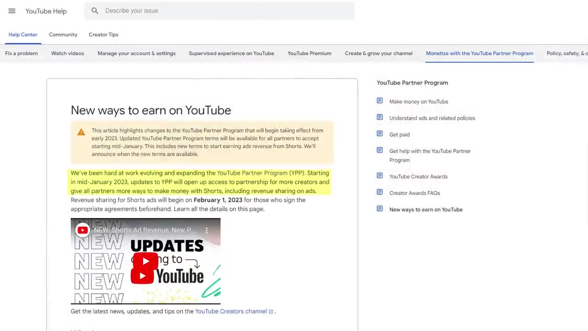Screen dimensions: 588x331
Task: Click the article icon beside Understand ads and related policies
Action: click(379, 117)
